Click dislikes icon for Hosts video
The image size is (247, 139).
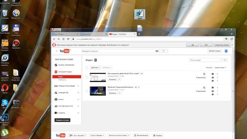213,81
